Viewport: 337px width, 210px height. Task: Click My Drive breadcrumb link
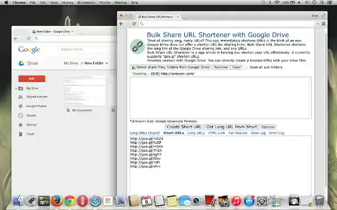[x=71, y=63]
